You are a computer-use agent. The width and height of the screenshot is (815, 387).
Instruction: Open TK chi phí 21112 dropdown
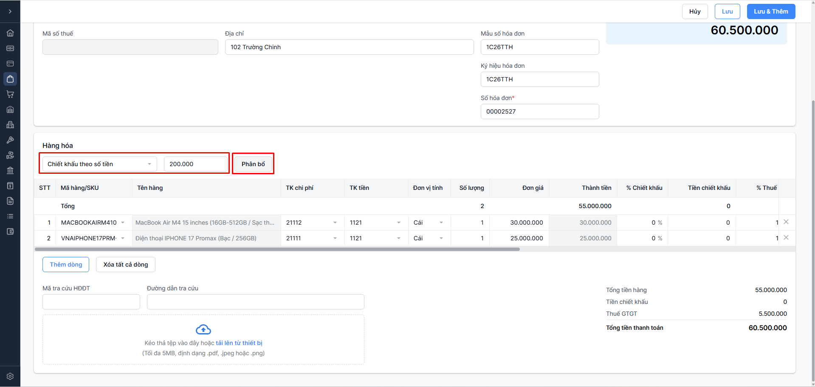tap(335, 223)
